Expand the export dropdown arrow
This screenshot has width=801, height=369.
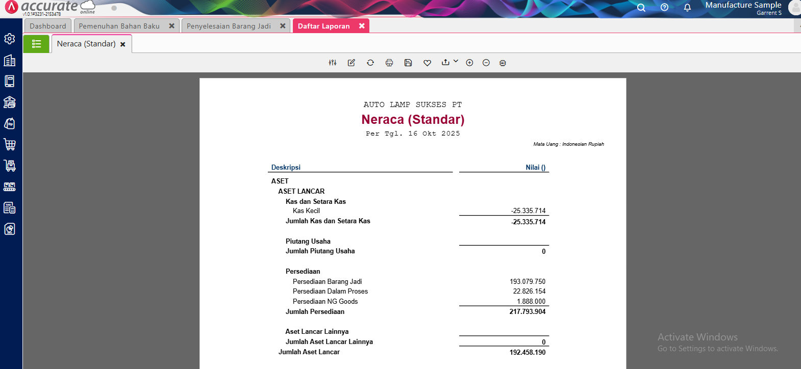(x=456, y=61)
